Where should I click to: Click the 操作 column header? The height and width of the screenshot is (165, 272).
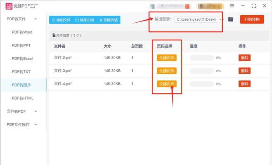pyautogui.click(x=242, y=46)
